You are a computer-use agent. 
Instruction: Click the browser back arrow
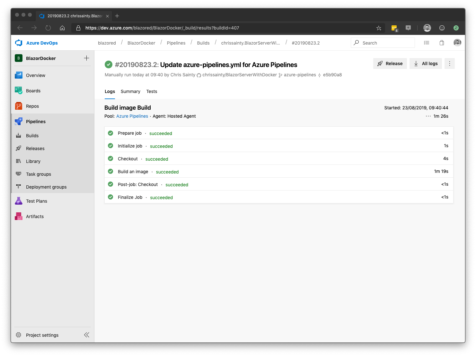tap(20, 28)
